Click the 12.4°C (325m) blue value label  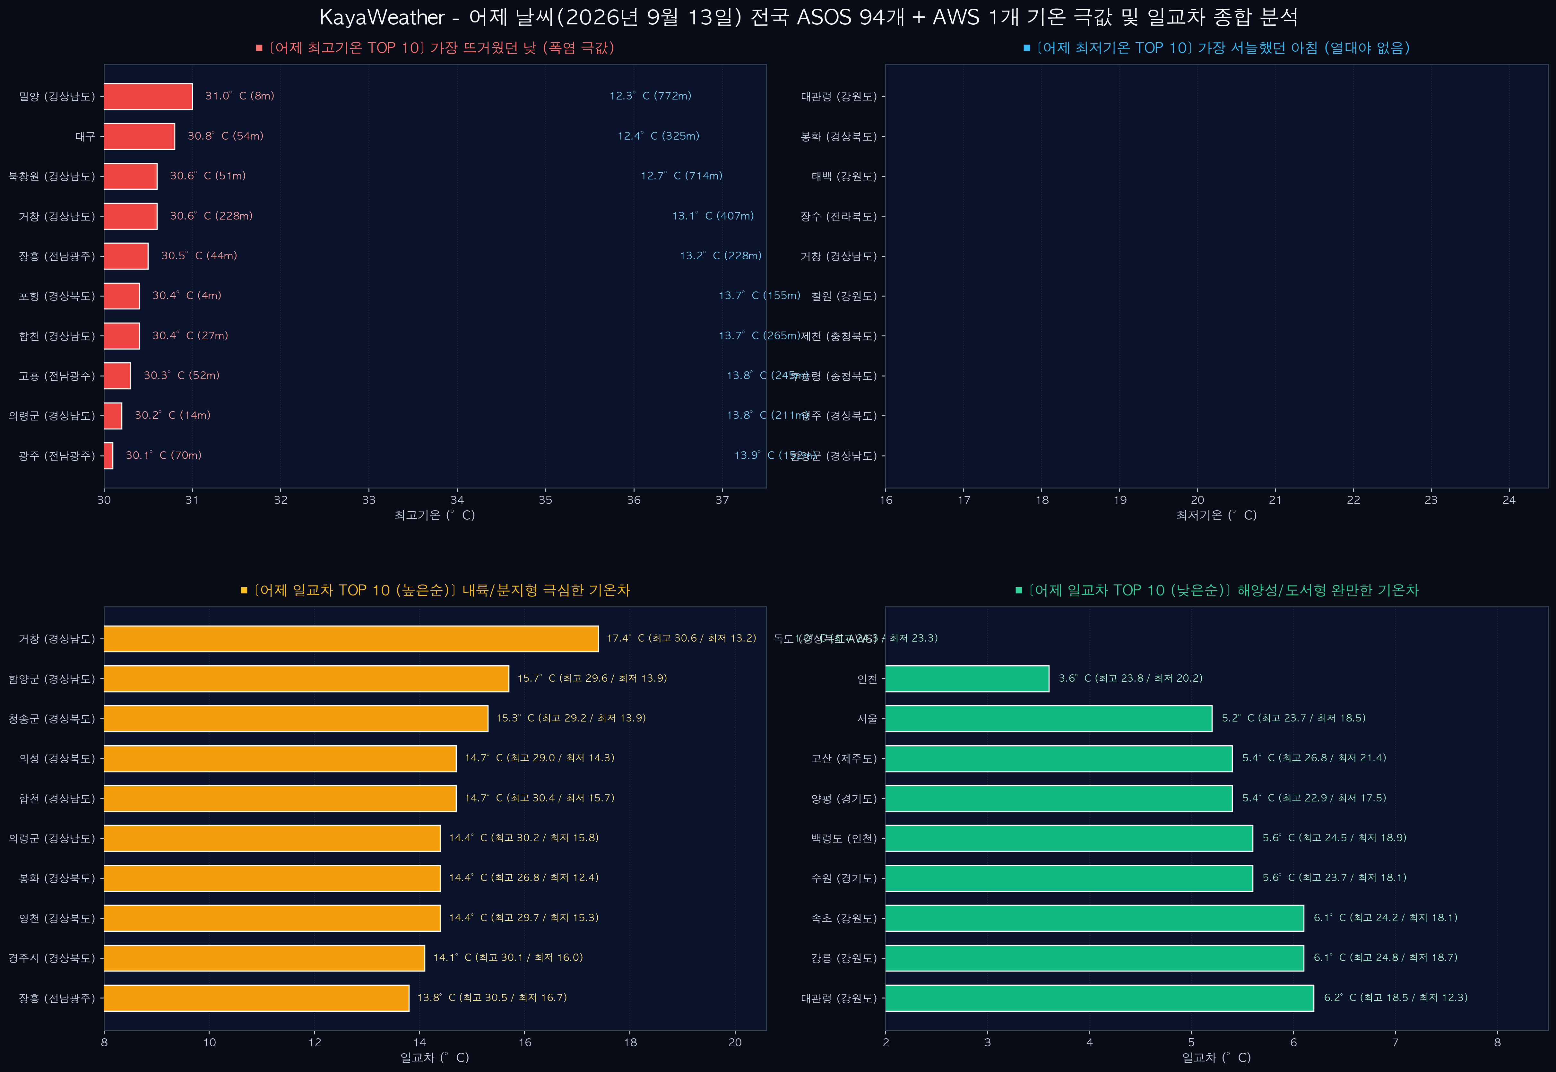coord(659,136)
